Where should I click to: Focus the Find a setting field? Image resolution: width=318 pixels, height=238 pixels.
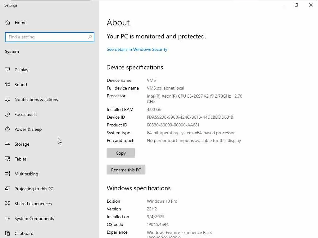50,37
